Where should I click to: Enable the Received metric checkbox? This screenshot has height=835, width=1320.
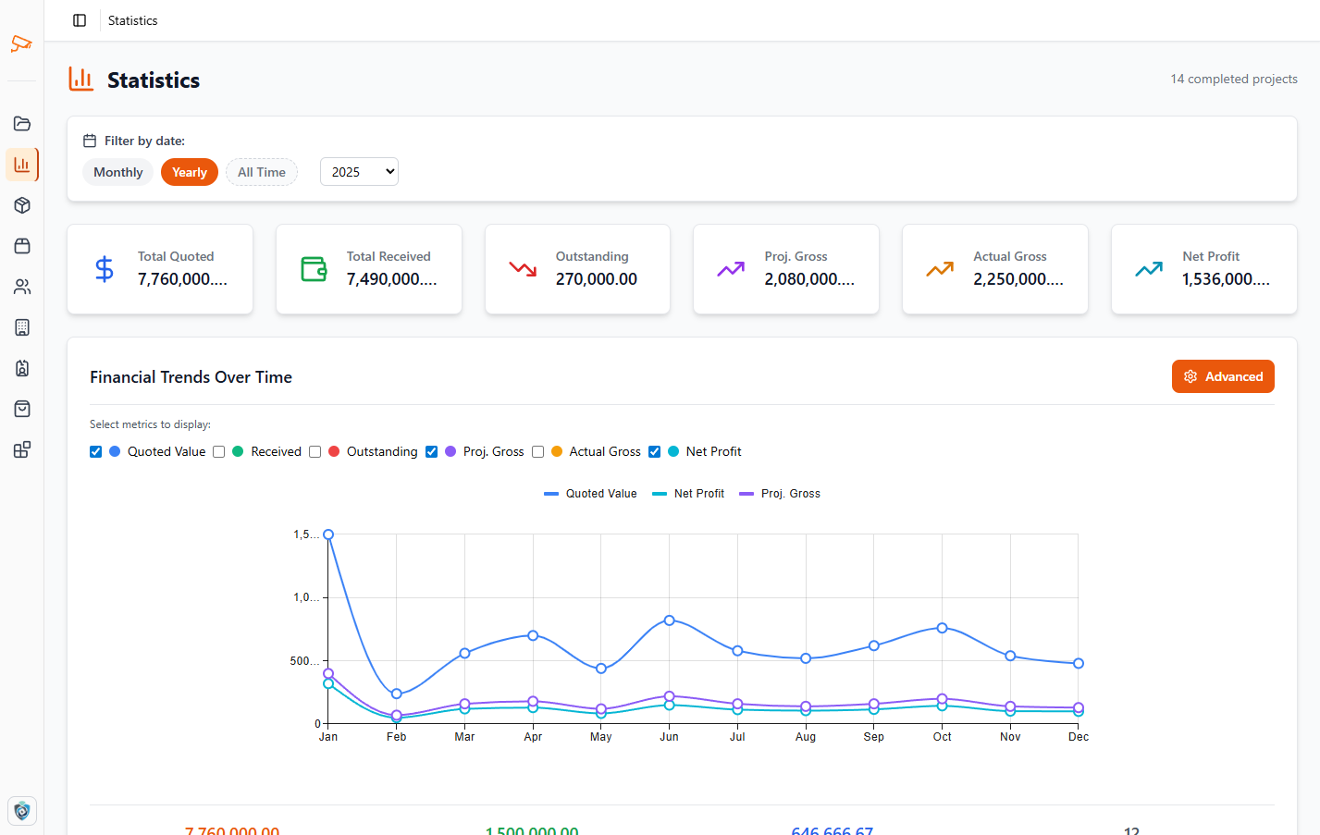coord(219,451)
